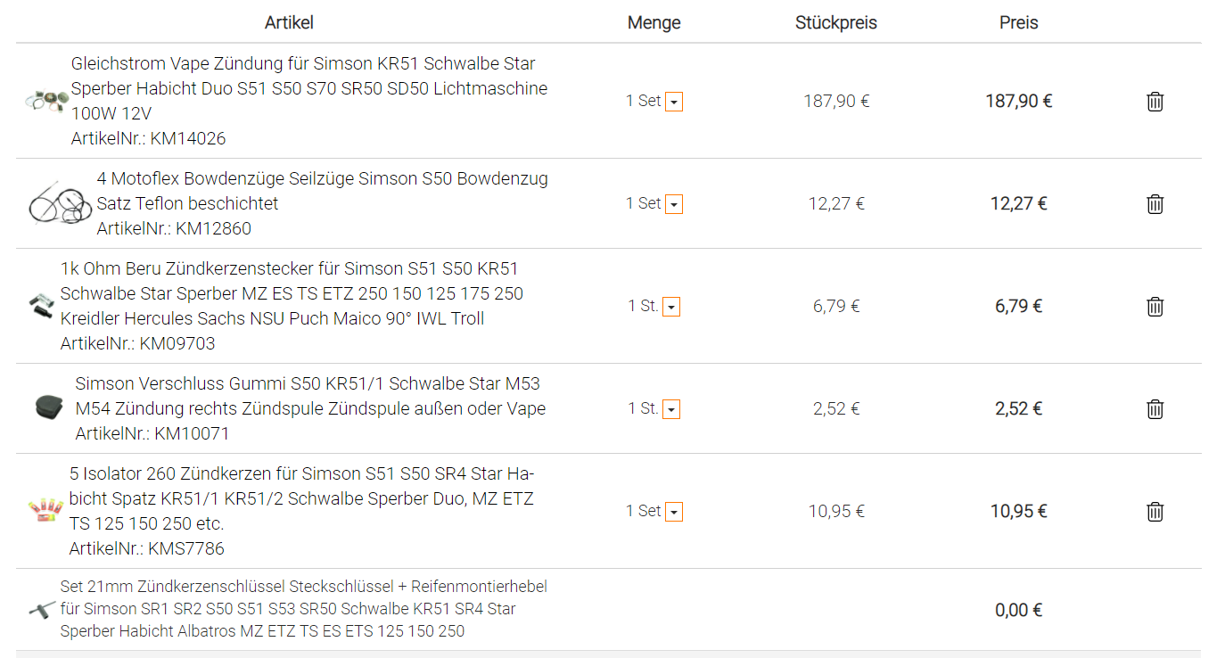
Task: Expand quantity selector for Motoflex Bowdenzüge
Action: coord(674,205)
